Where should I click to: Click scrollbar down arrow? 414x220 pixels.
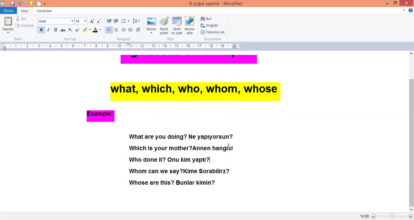coord(411,210)
